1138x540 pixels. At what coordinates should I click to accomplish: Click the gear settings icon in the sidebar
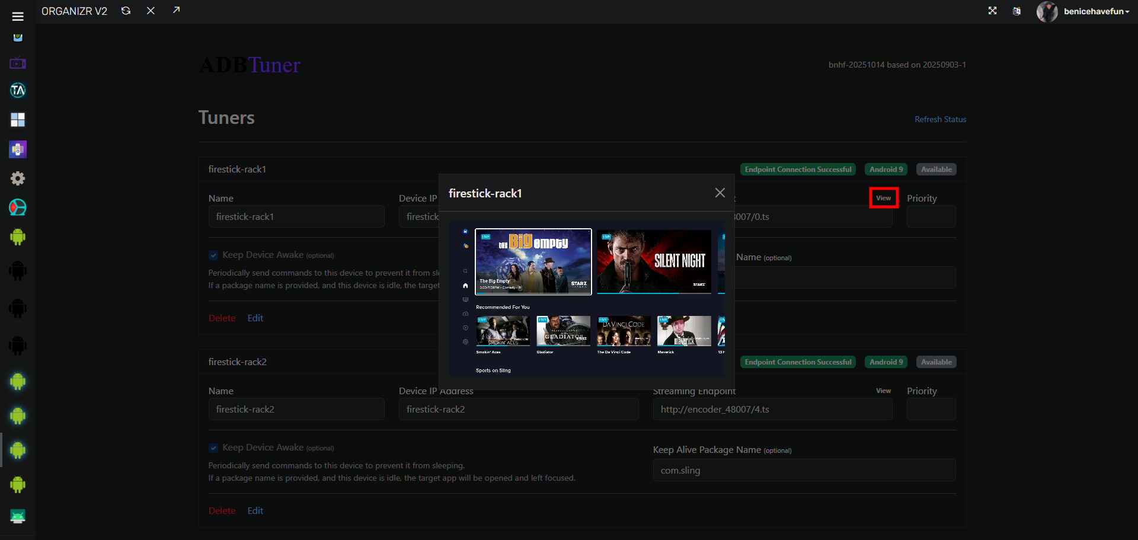pos(18,178)
